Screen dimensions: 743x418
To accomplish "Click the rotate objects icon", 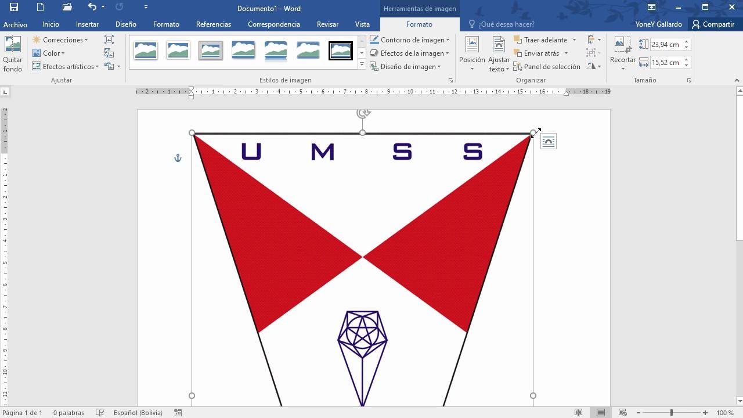I will (x=594, y=67).
